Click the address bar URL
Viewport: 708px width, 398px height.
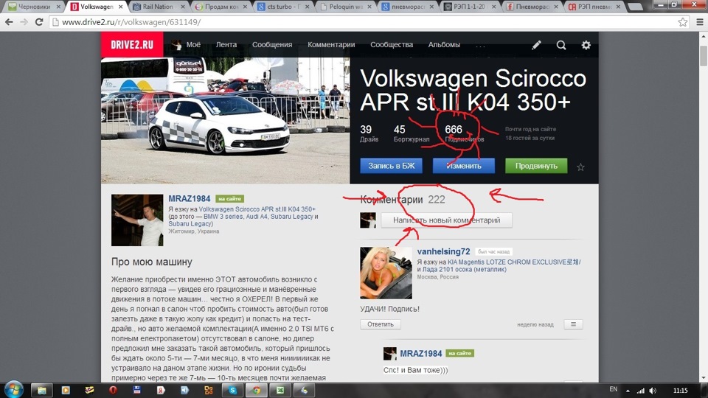coord(131,21)
